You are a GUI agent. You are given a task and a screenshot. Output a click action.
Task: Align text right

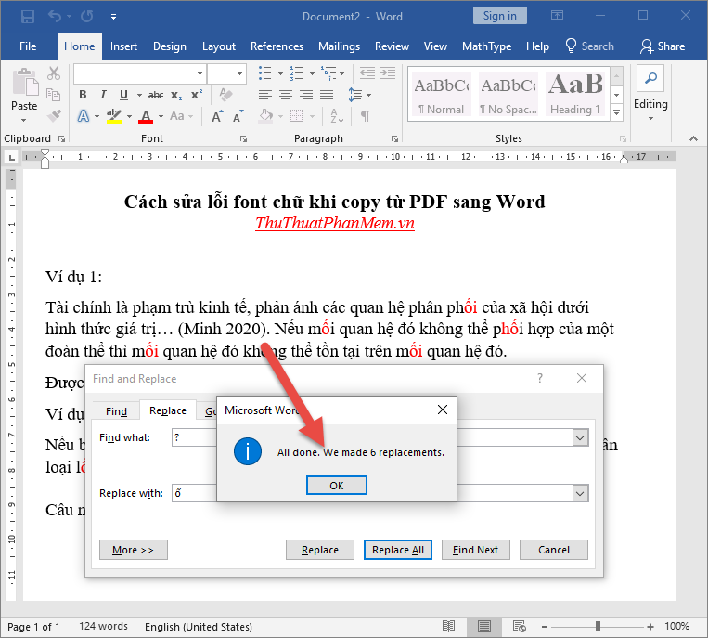click(x=306, y=95)
